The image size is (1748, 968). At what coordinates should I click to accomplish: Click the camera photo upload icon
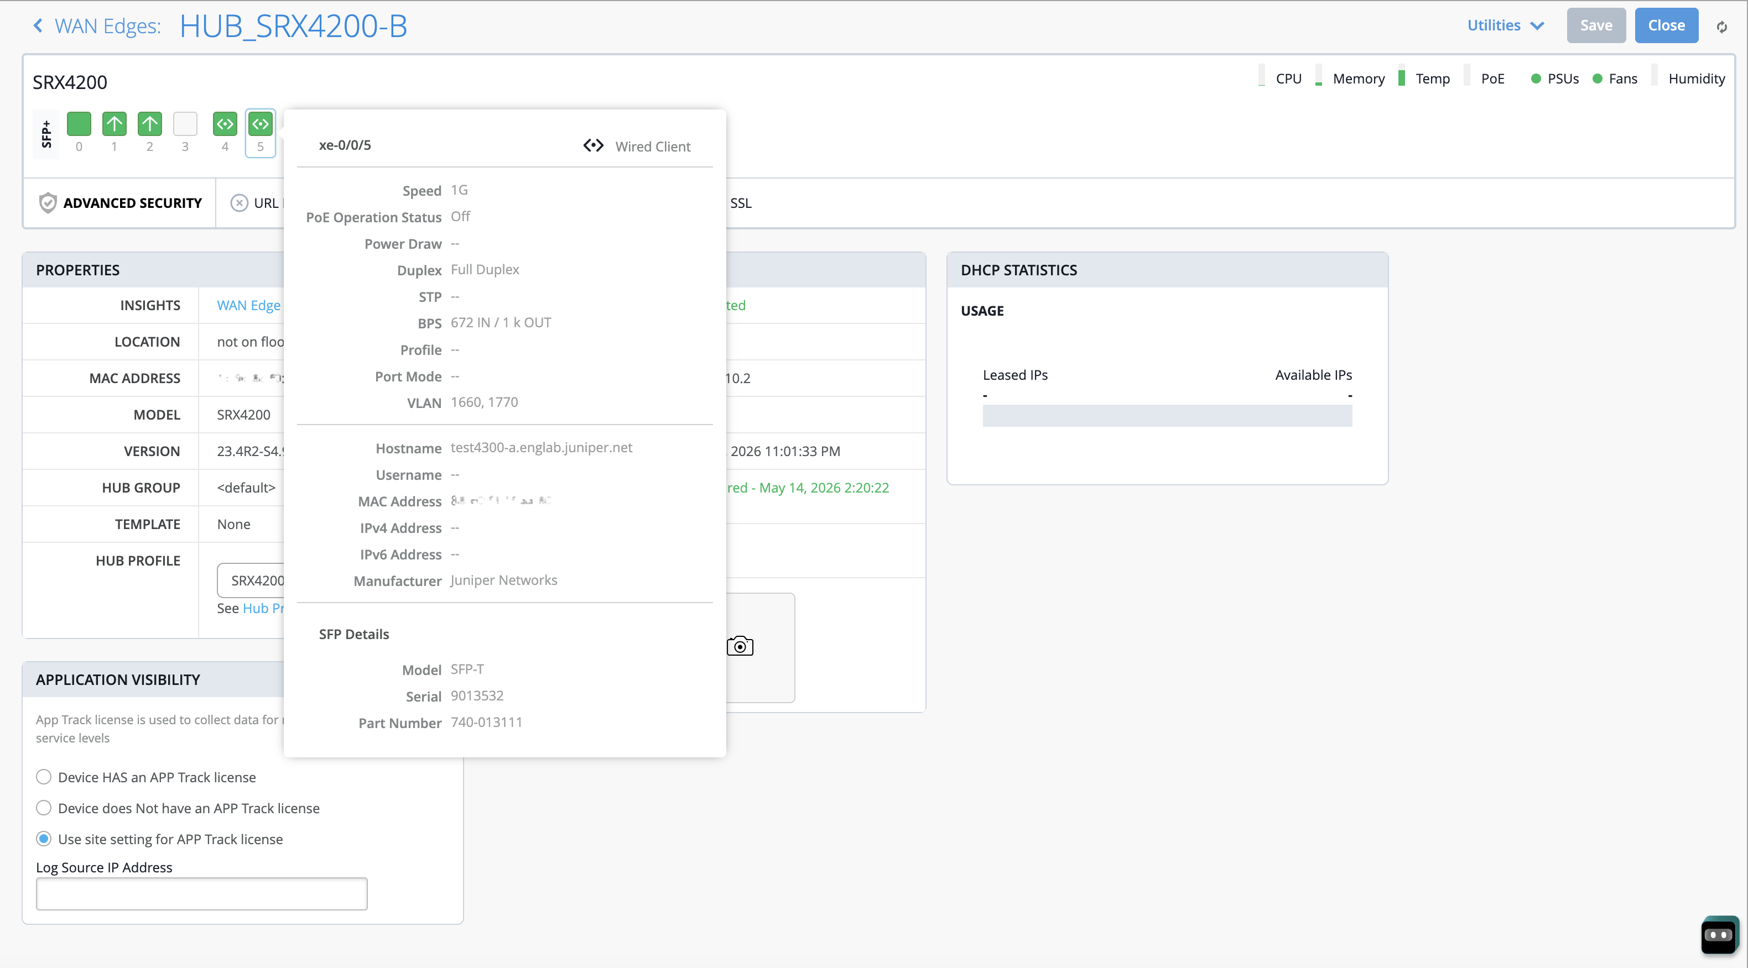click(x=740, y=646)
